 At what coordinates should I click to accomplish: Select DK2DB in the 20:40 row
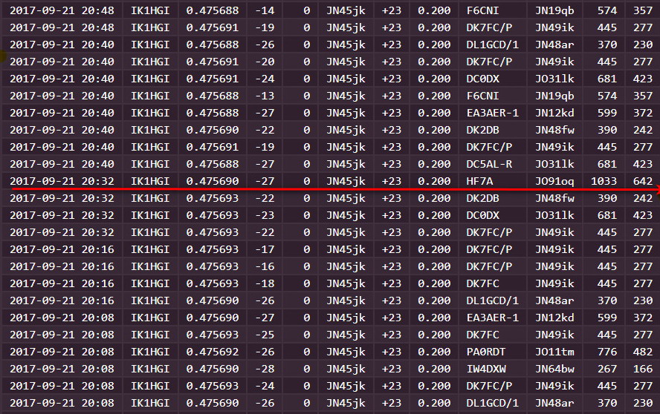pyautogui.click(x=482, y=130)
